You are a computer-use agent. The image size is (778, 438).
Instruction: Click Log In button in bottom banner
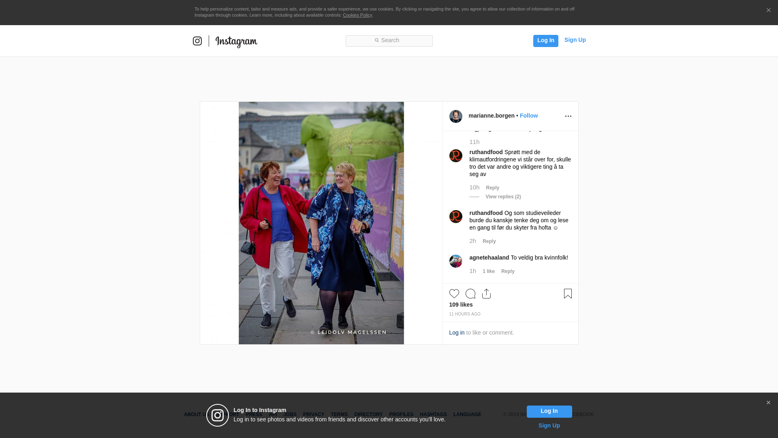coord(549,411)
